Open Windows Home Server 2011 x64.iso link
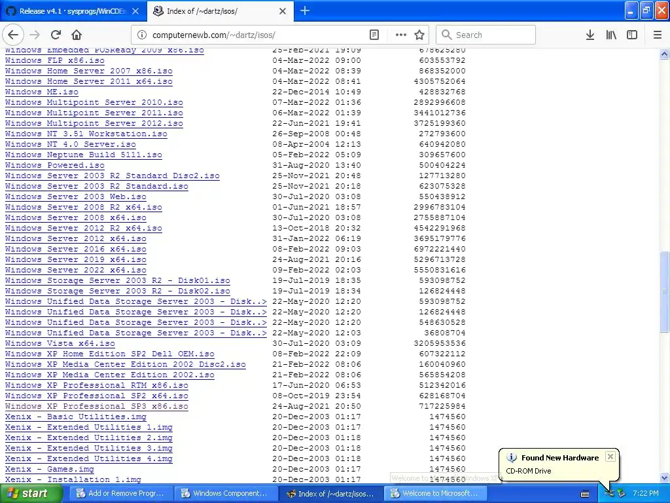670x503 pixels. [89, 81]
